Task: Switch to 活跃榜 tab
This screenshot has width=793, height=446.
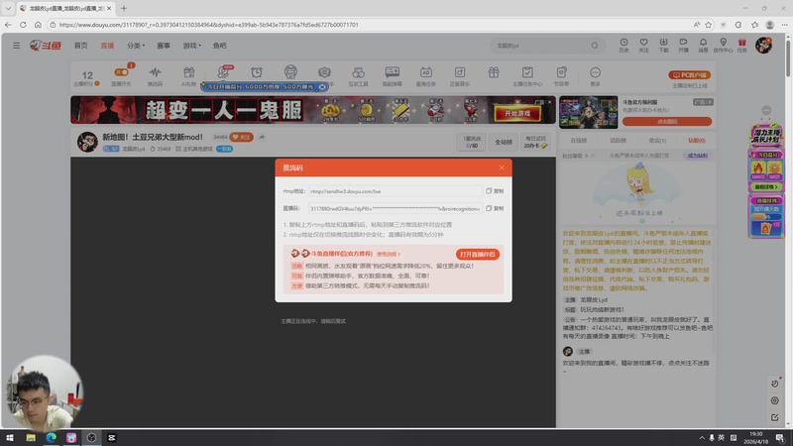Action: click(618, 141)
